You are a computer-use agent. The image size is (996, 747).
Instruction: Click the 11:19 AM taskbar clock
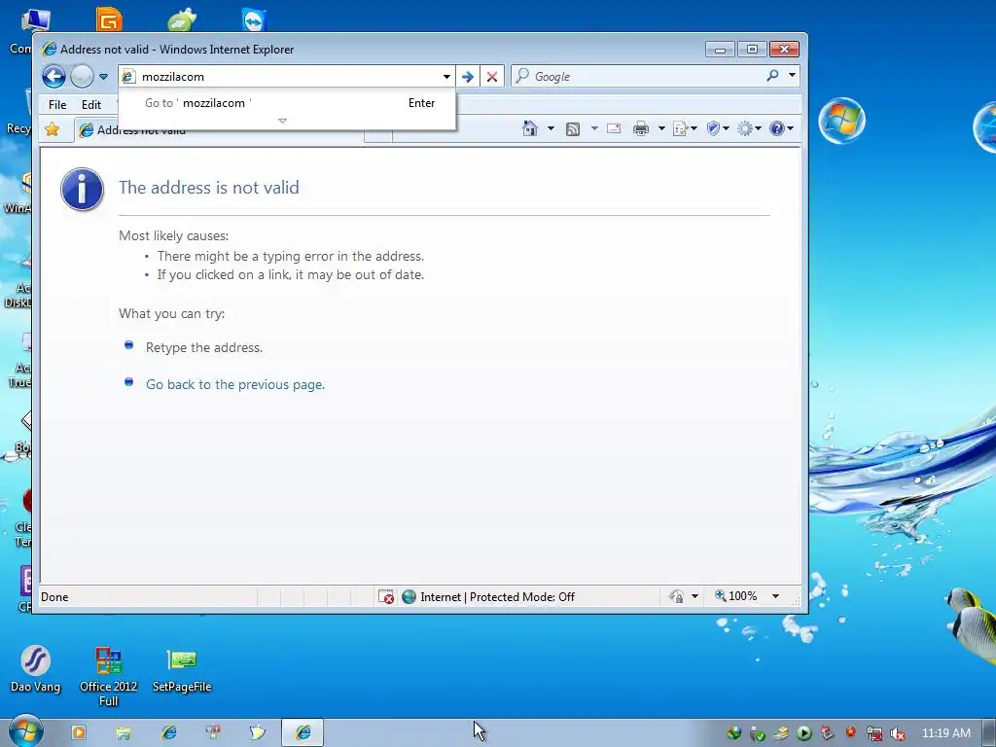pyautogui.click(x=945, y=733)
